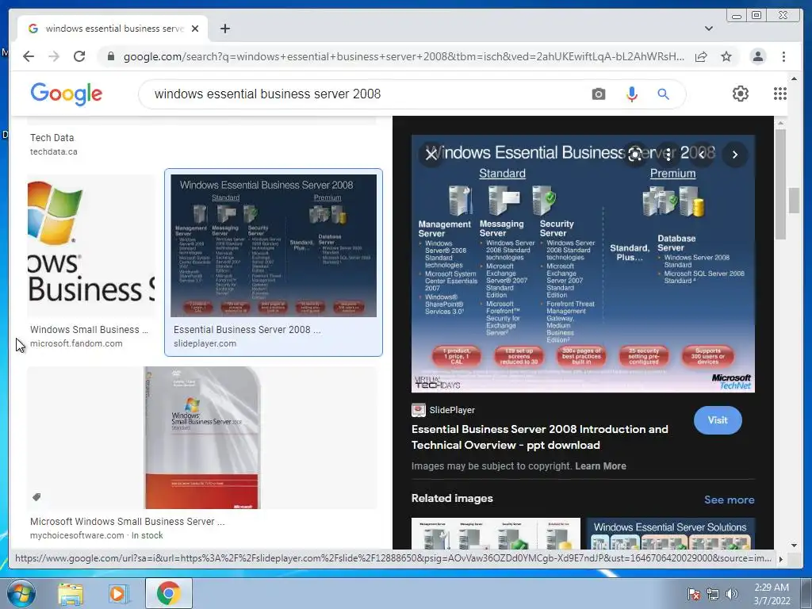Open Google quick settings gear
Screen dimensions: 812x609
(x=741, y=94)
